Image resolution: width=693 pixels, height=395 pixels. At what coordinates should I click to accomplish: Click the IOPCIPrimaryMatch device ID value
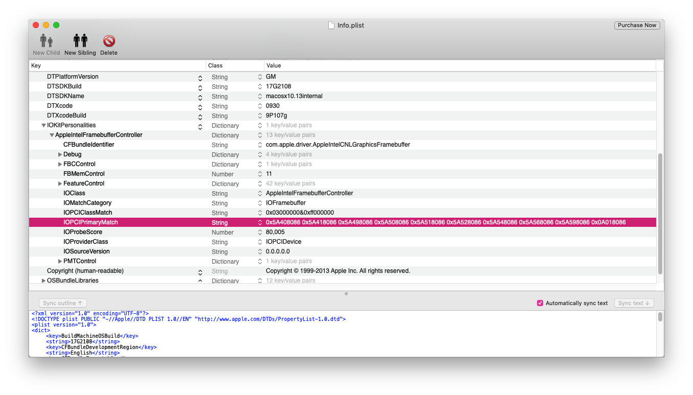pos(445,222)
